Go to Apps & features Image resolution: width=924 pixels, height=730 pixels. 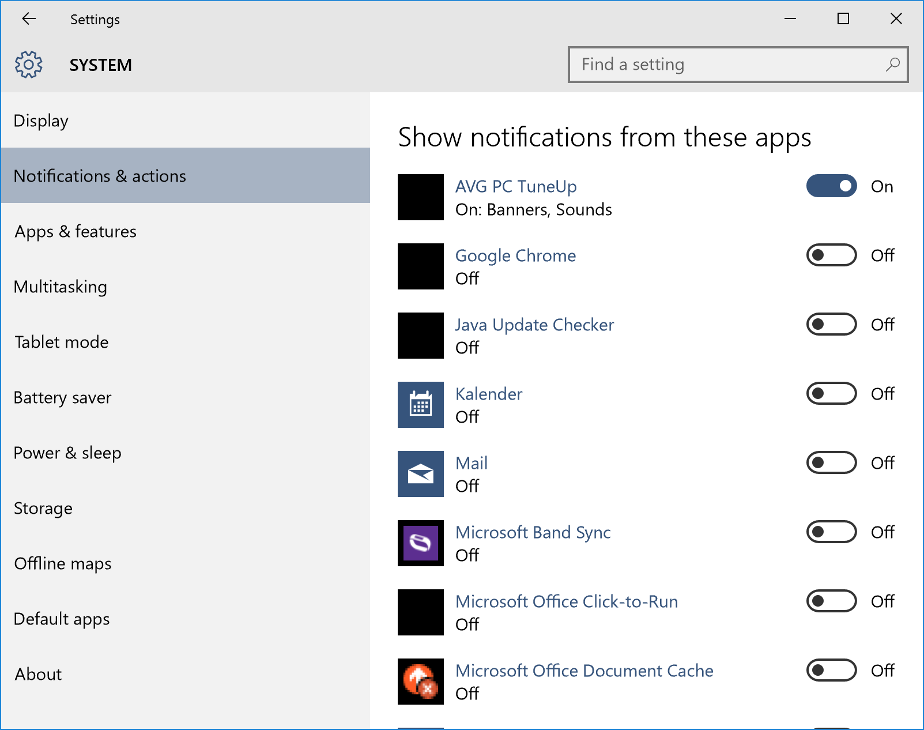pos(185,231)
